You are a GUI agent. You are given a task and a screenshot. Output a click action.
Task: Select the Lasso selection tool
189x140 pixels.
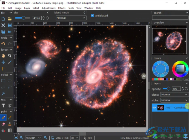pos(10,87)
